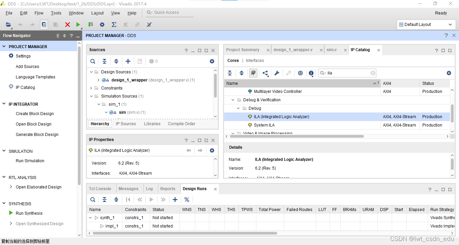The height and width of the screenshot is (245, 459).
Task: Expand all IP Catalog entries
Action: pyautogui.click(x=242, y=73)
